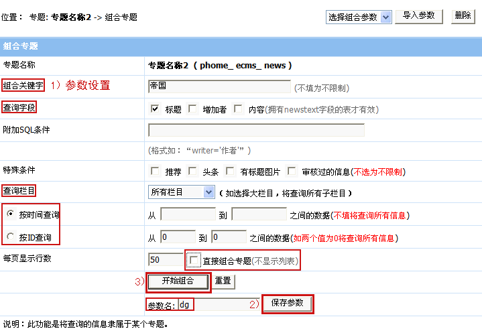Check the 标题 query field checkbox
This screenshot has height=333, width=482.
[x=155, y=109]
